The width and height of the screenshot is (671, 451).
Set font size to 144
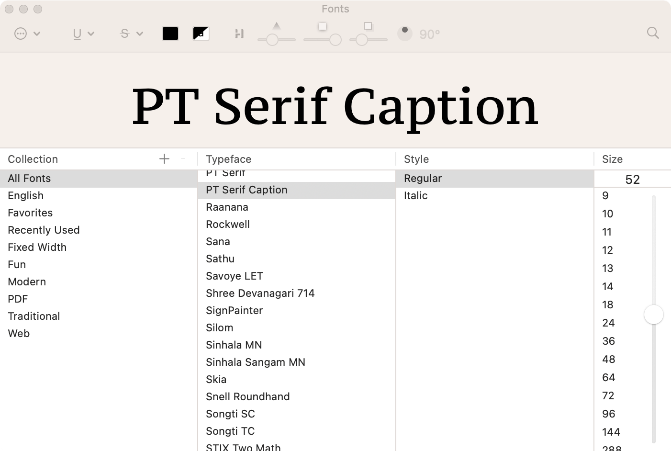point(611,432)
